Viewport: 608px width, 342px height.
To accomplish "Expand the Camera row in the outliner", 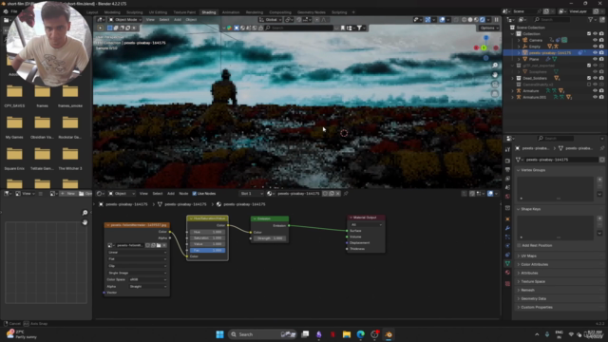I will pyautogui.click(x=519, y=40).
